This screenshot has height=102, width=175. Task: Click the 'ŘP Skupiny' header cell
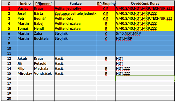(x=106, y=3)
